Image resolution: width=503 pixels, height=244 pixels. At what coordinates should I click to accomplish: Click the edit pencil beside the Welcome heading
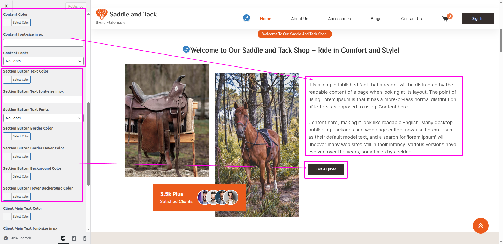point(186,49)
